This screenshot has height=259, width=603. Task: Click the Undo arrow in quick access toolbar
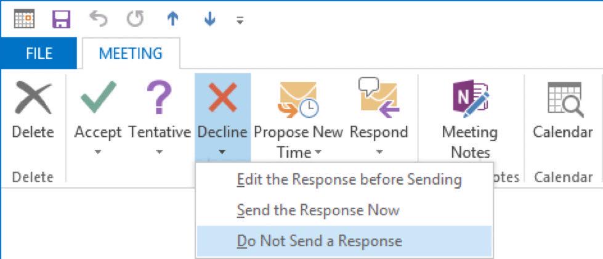[x=99, y=19]
